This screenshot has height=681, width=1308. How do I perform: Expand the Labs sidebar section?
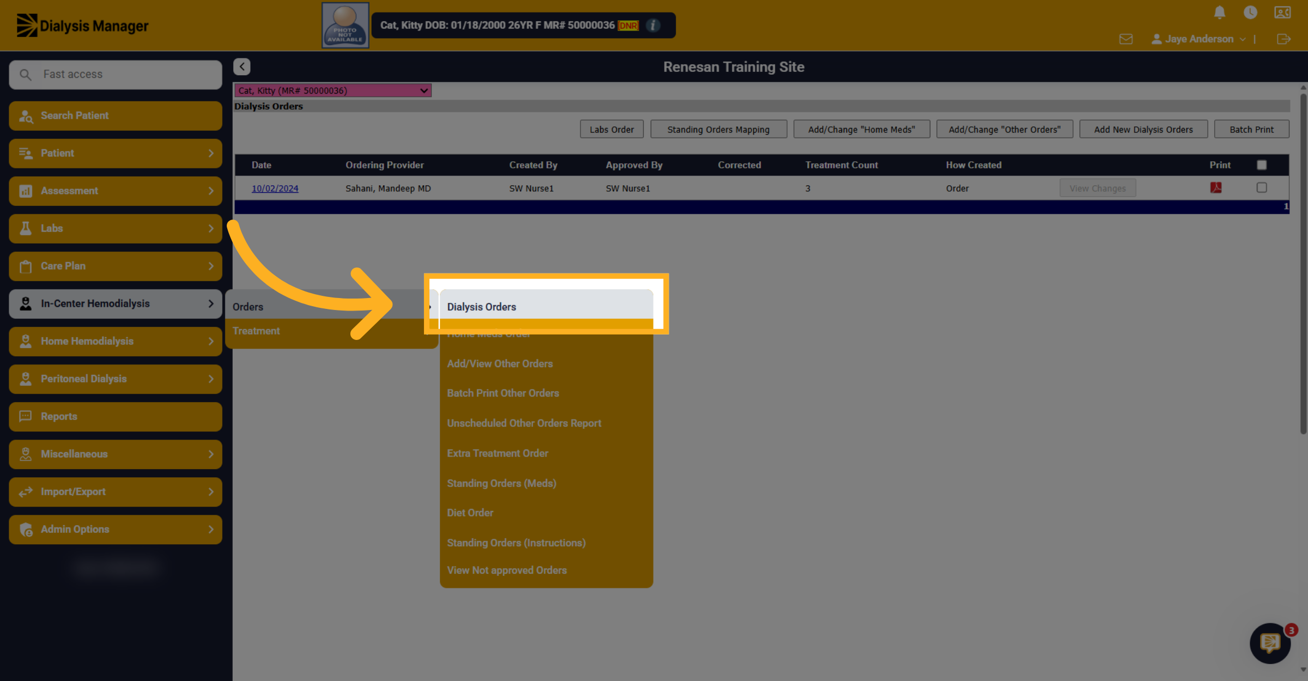click(x=116, y=228)
